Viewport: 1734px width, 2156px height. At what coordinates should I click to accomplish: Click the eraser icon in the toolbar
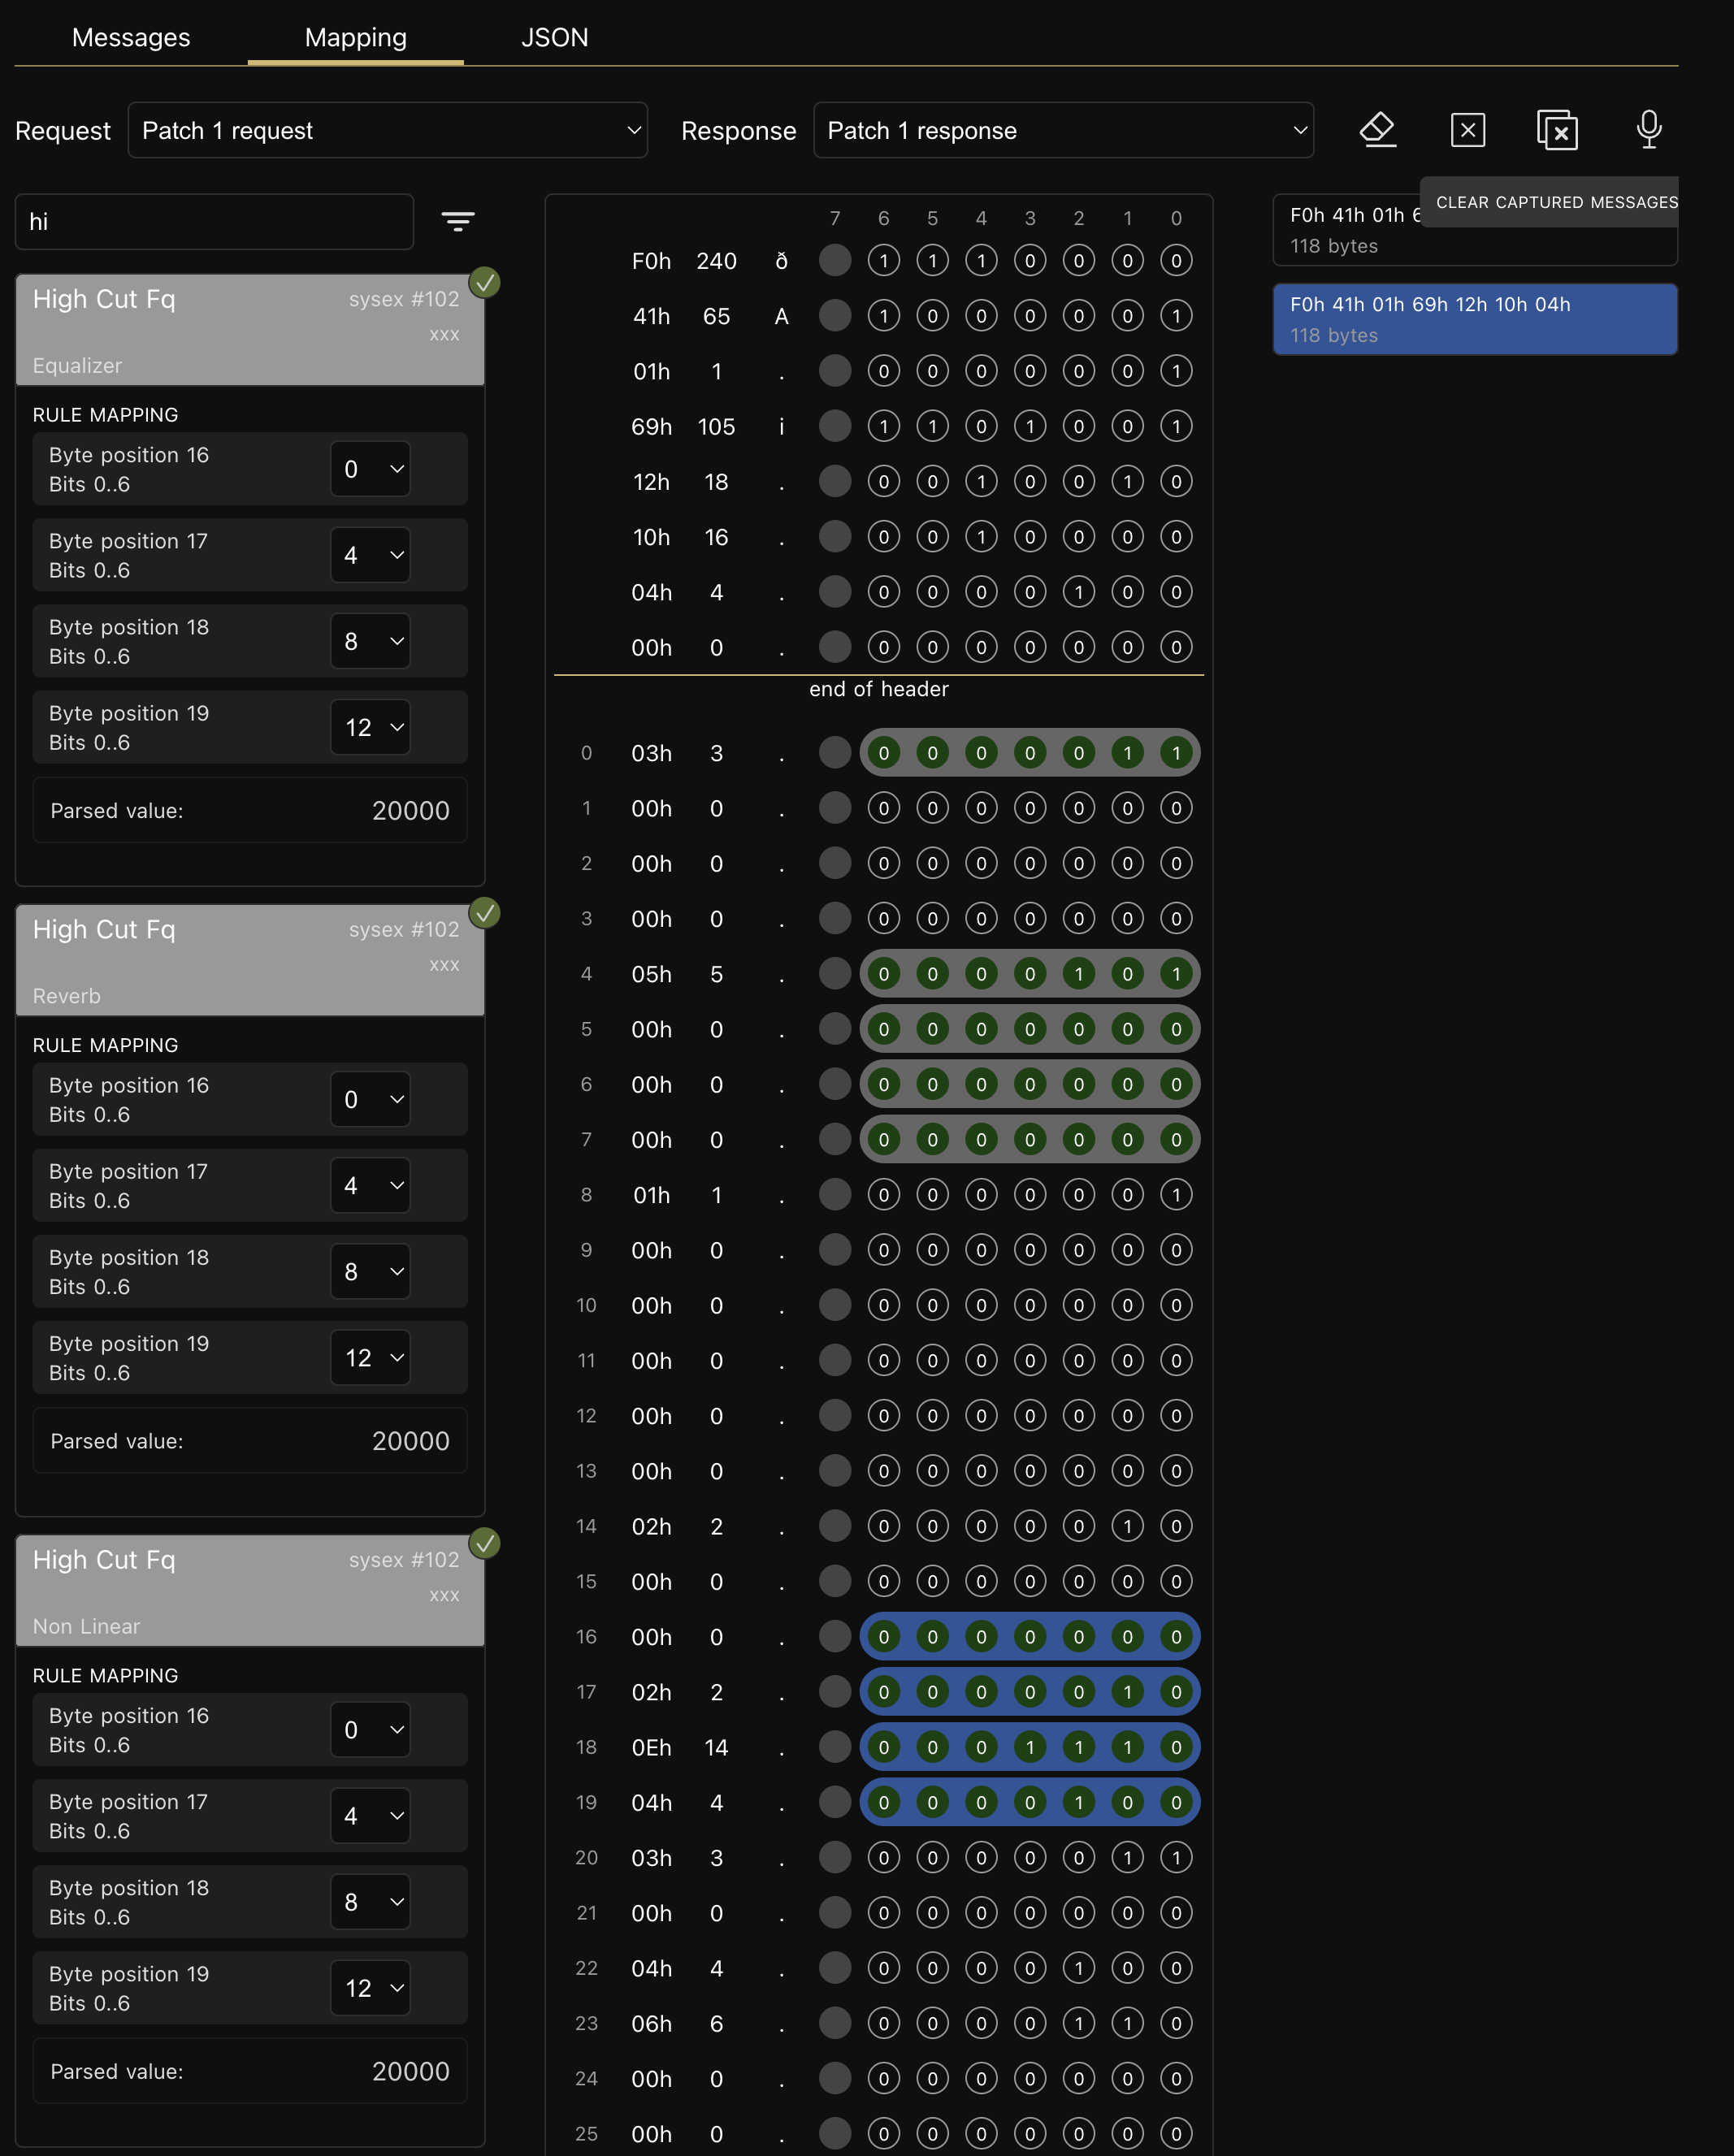1377,130
